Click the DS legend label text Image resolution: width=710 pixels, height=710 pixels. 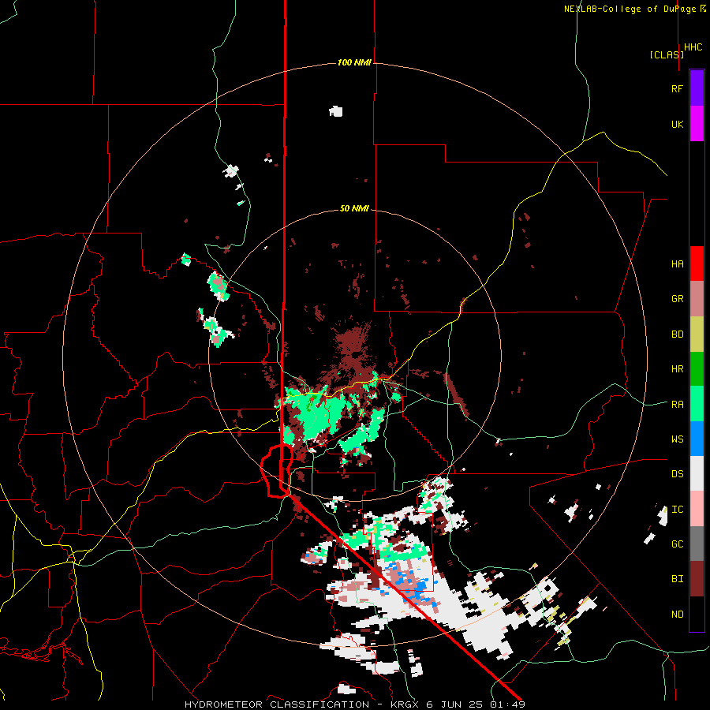click(678, 474)
